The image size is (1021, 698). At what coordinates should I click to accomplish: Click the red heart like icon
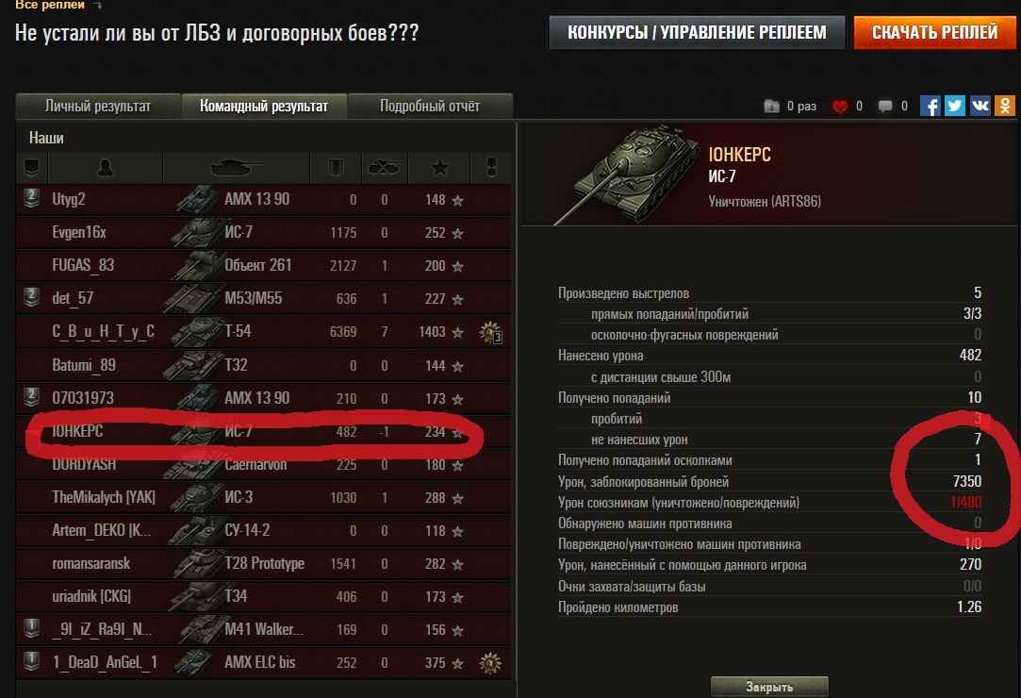(x=839, y=107)
